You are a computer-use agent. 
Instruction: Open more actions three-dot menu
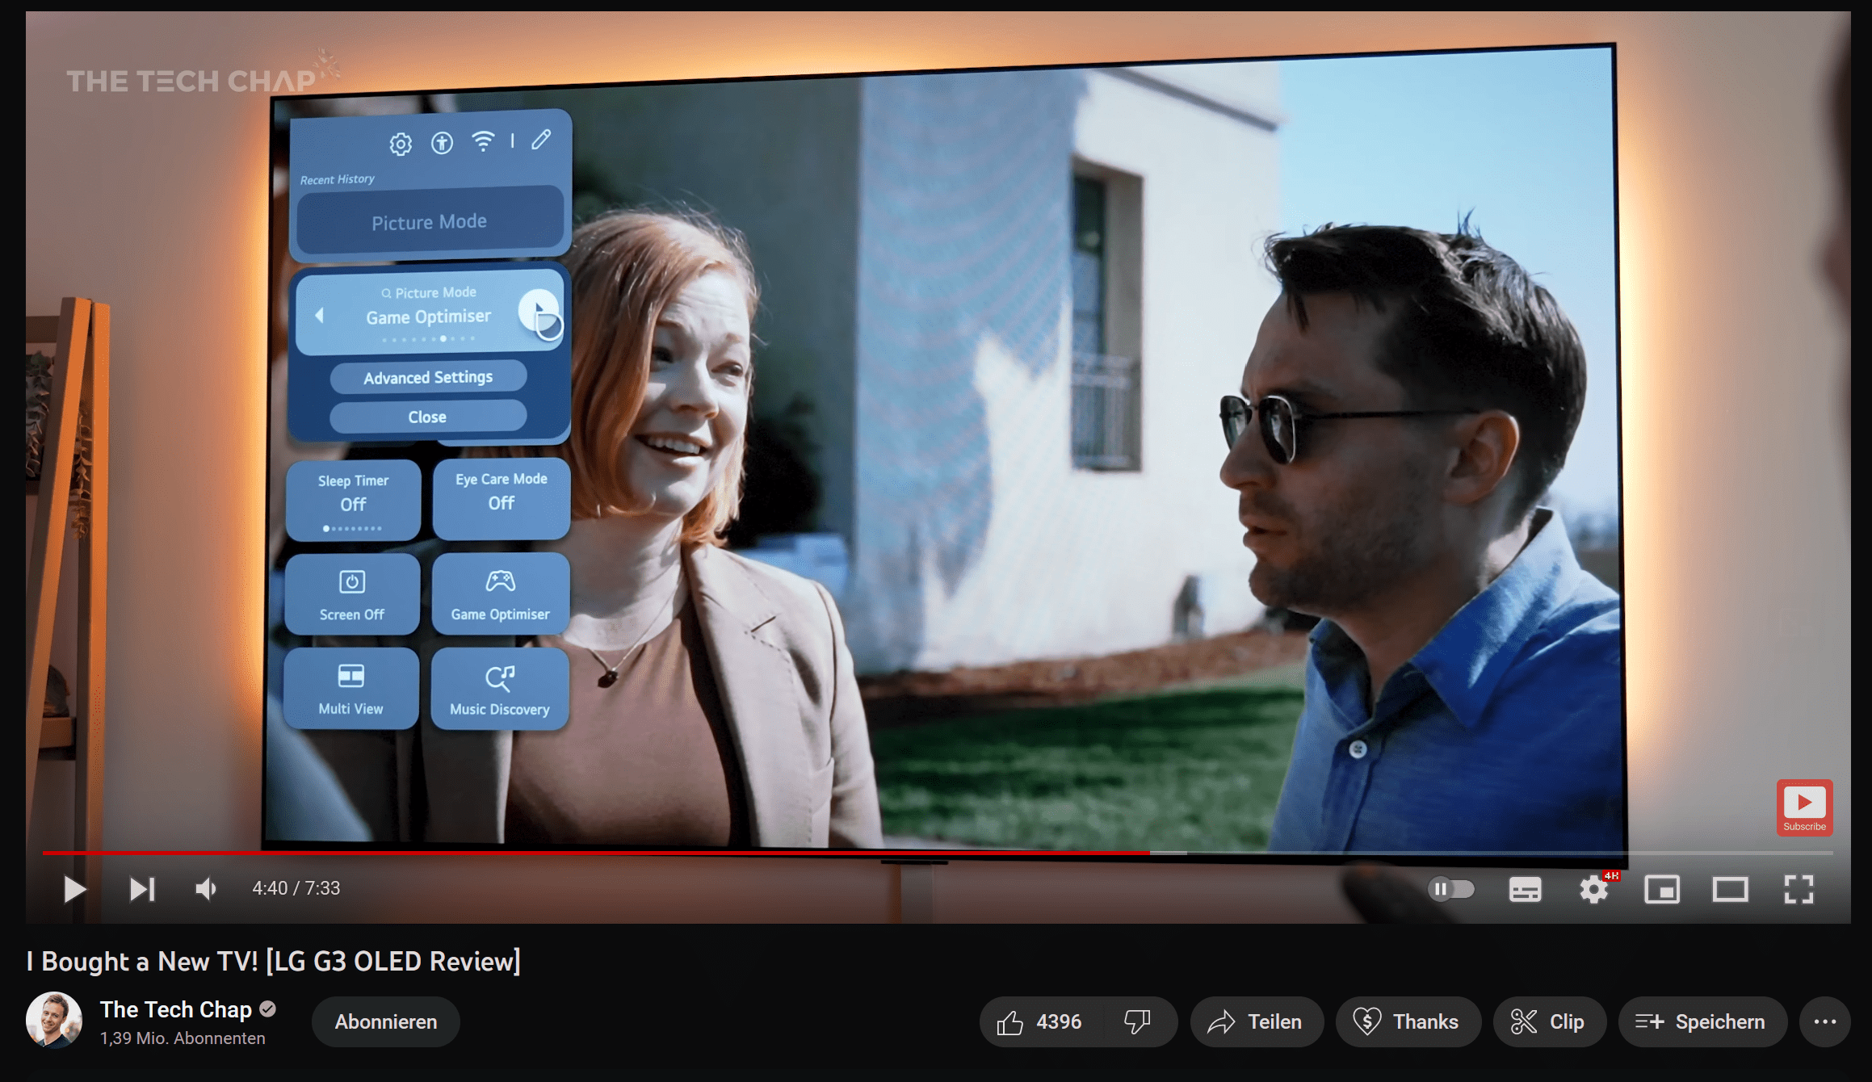1825,1021
